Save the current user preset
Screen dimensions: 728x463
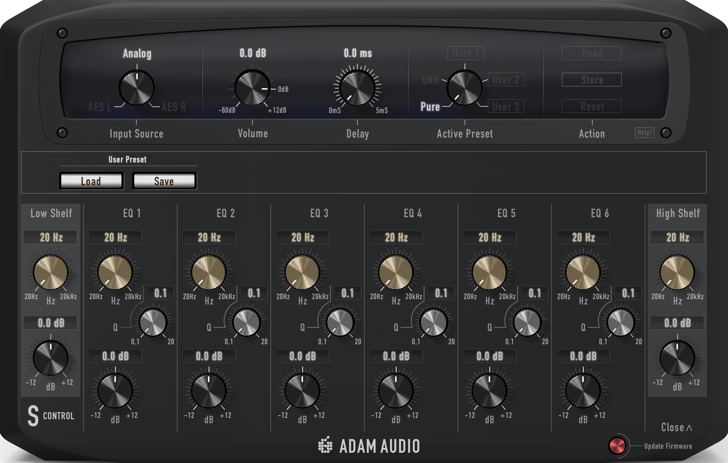164,181
